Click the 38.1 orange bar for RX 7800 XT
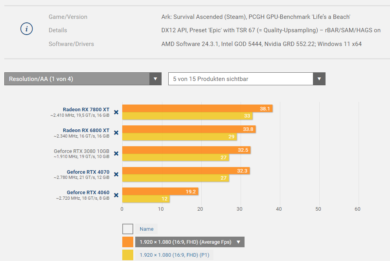This screenshot has width=390, height=261. click(x=197, y=108)
